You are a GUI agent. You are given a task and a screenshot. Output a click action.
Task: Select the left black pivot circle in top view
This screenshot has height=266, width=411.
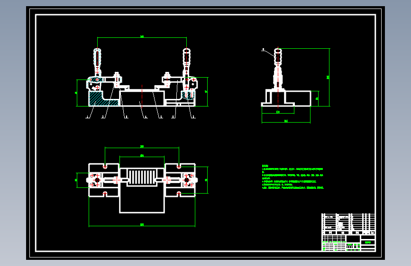pos(97,180)
